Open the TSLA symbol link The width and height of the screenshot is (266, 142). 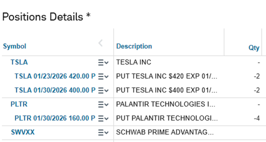(x=19, y=62)
